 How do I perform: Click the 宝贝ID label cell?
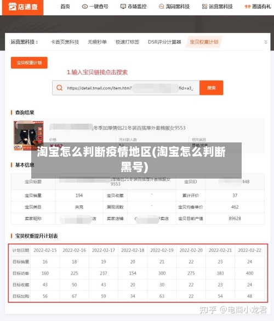[x=191, y=181]
